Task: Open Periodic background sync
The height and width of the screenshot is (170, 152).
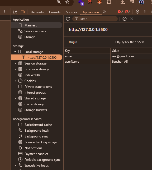Action: point(37,160)
